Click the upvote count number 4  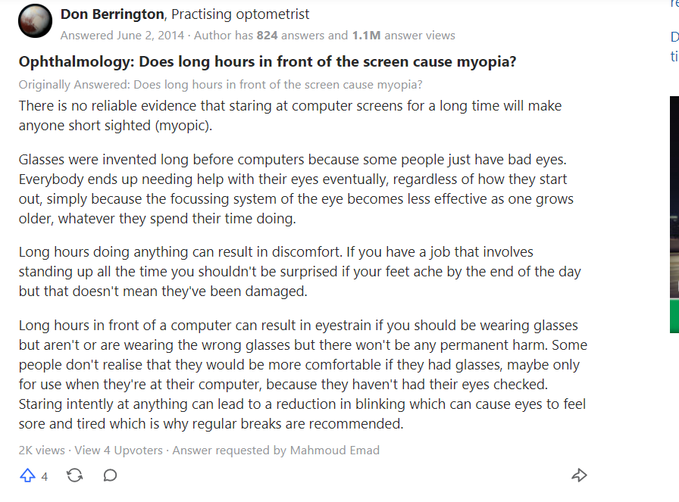click(x=45, y=476)
